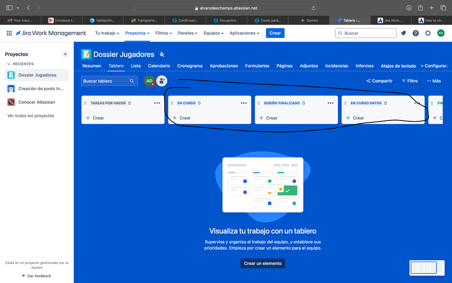The width and height of the screenshot is (452, 283).
Task: Switch to Lista tab
Action: (136, 66)
